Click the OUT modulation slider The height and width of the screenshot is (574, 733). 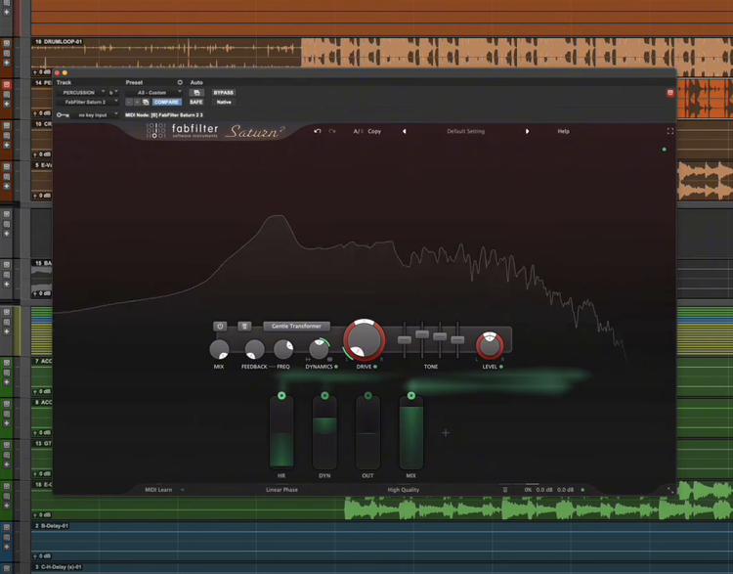click(367, 433)
